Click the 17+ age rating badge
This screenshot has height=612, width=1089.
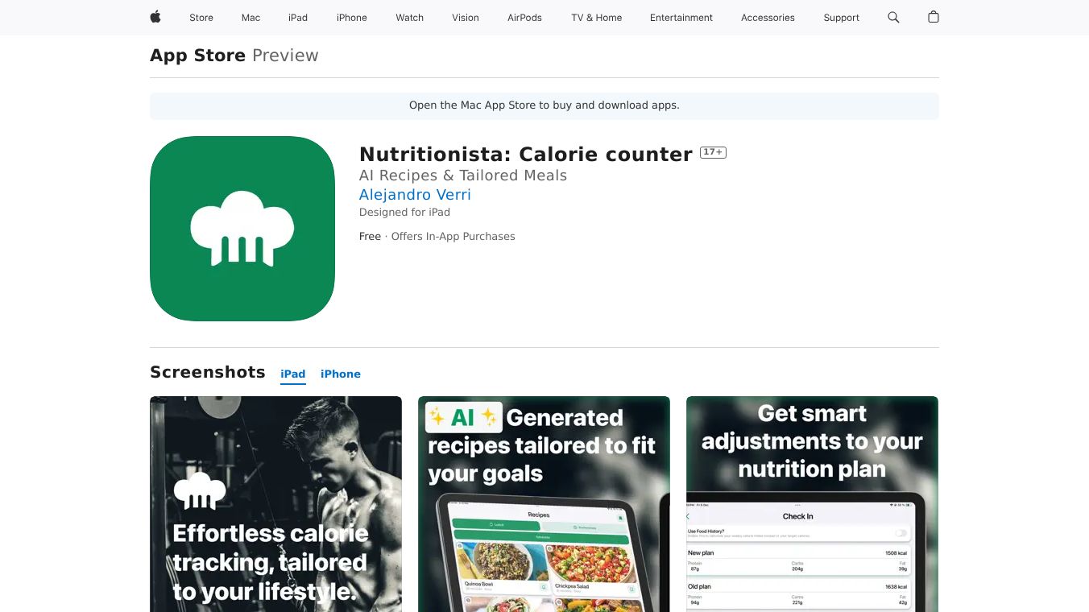[x=713, y=152]
